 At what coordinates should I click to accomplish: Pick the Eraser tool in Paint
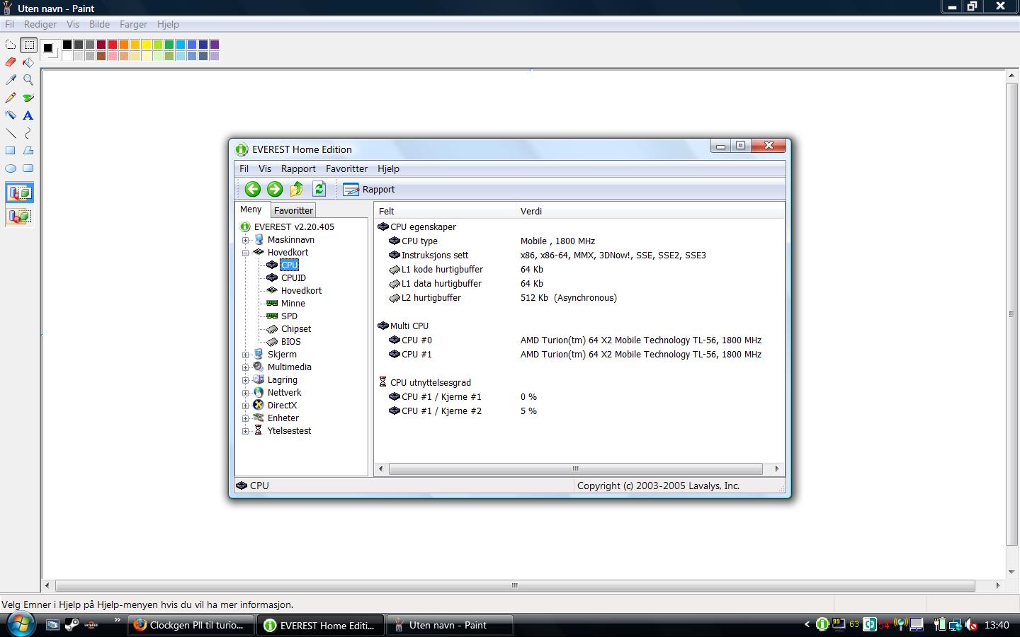11,62
